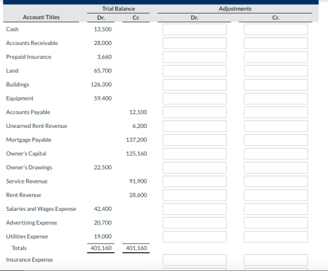328x271 pixels.
Task: Click the Cash adjustments debit input box
Action: coord(194,29)
